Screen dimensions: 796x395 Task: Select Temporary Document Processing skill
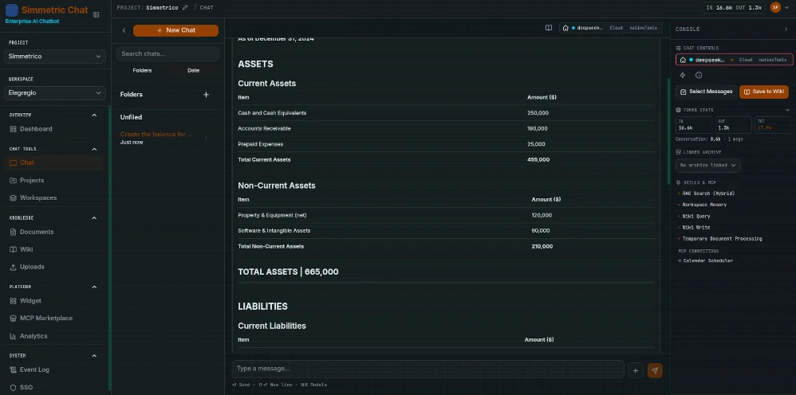tap(722, 239)
